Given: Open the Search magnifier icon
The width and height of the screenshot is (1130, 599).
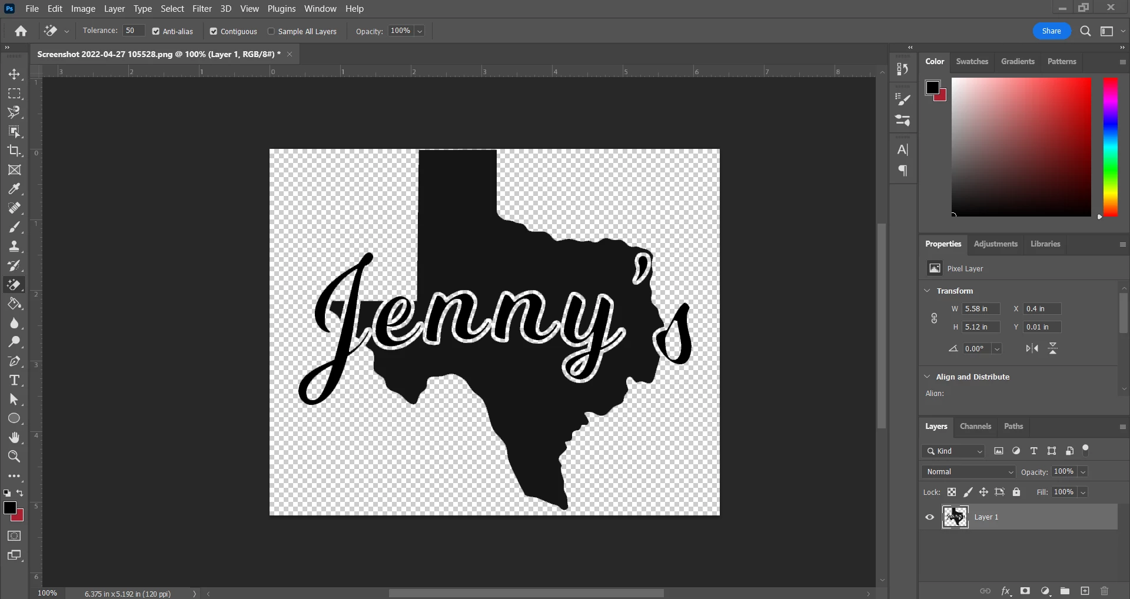Looking at the screenshot, I should point(1085,31).
